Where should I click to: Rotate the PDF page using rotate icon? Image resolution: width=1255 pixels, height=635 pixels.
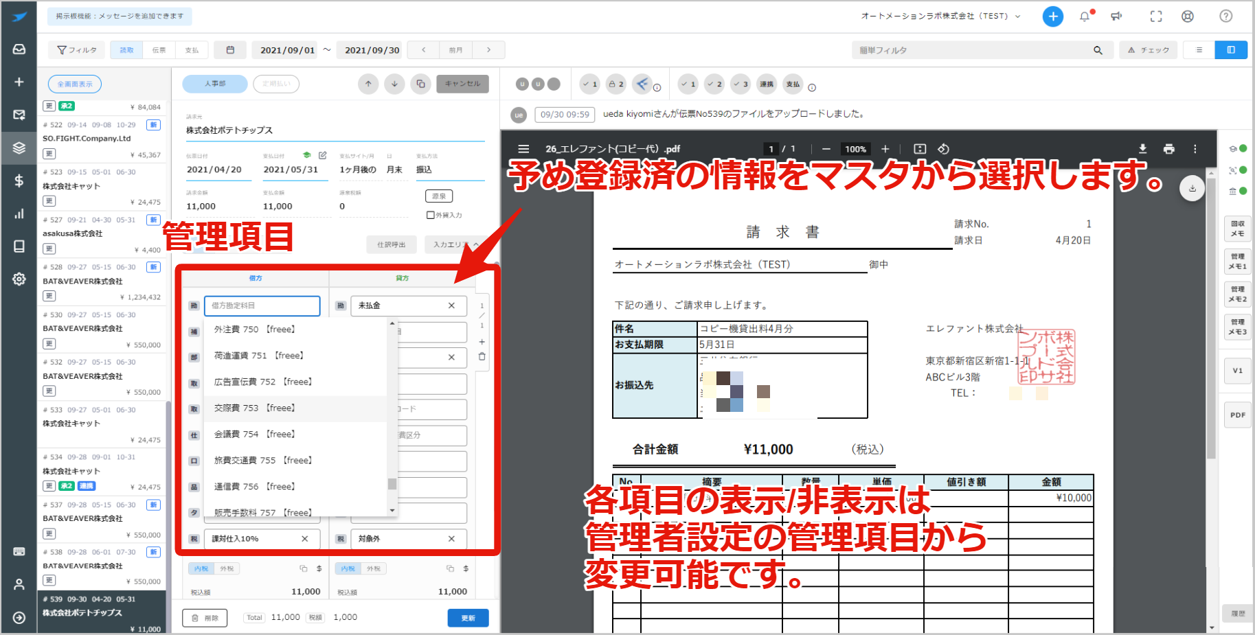tap(944, 149)
